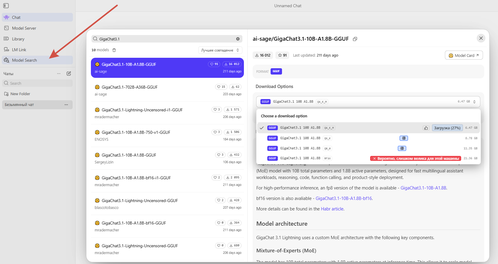Copy the ai-sage/GigaChat3.1-10B-A1.8B-GGUF model name

pos(355,39)
